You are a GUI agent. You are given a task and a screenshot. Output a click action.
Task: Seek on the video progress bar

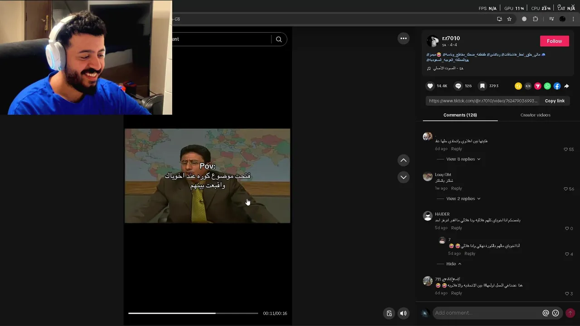[x=193, y=313]
